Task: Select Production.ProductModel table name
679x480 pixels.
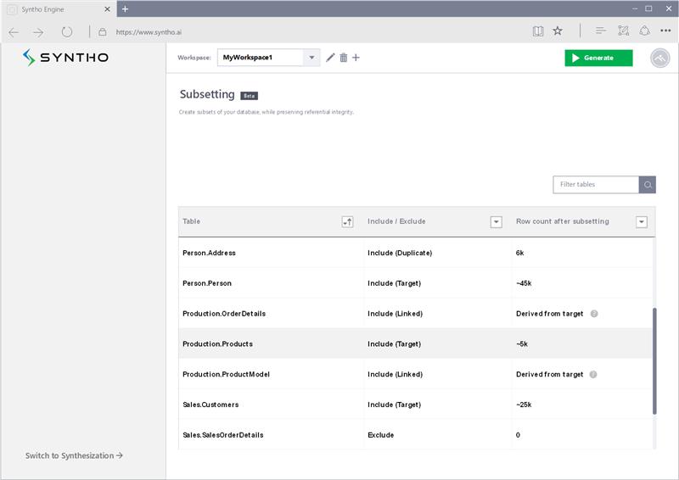Action: click(x=226, y=374)
